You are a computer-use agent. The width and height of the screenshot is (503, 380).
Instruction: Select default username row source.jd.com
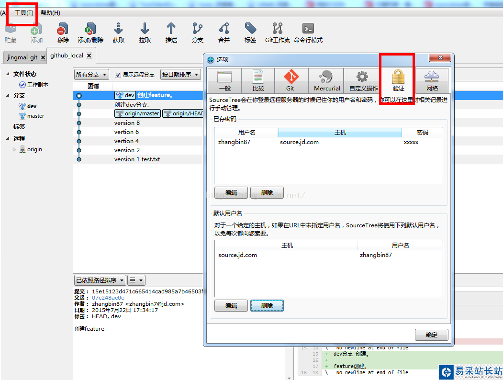[328, 255]
